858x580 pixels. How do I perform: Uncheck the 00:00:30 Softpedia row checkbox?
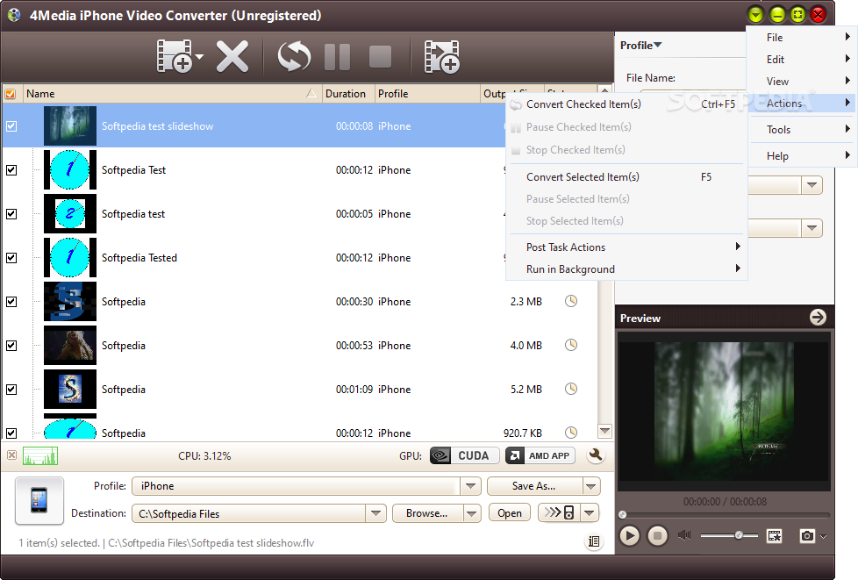(x=11, y=302)
